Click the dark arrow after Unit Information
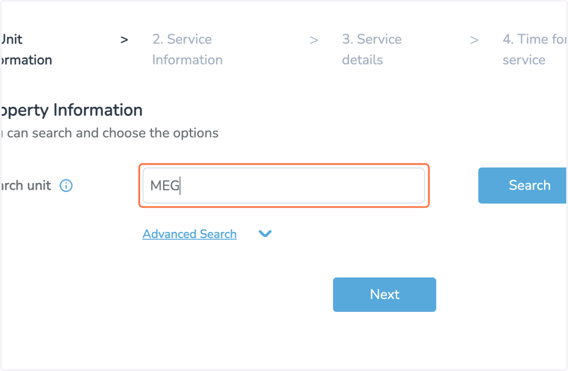This screenshot has width=568, height=371. (x=124, y=40)
